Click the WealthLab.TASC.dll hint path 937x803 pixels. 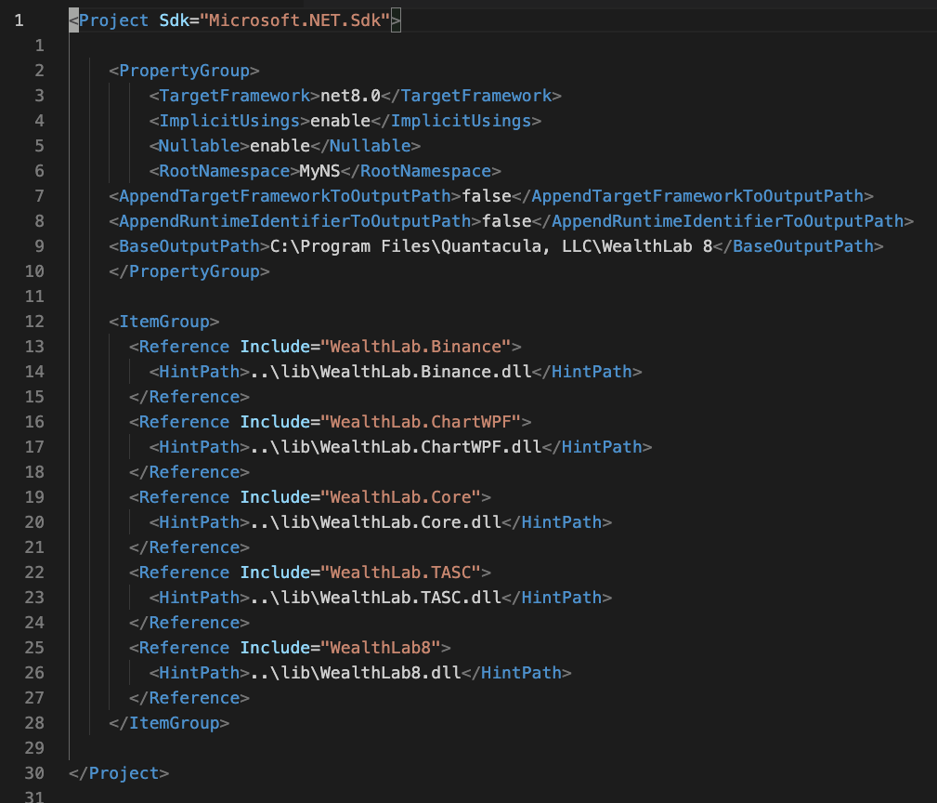click(x=375, y=598)
